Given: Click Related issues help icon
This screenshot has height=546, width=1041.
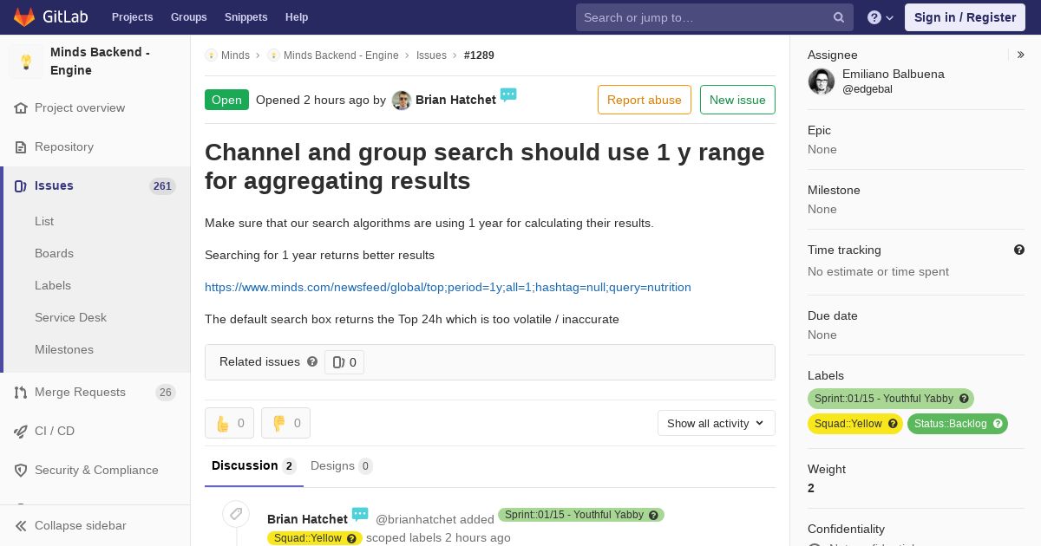Looking at the screenshot, I should click(312, 361).
